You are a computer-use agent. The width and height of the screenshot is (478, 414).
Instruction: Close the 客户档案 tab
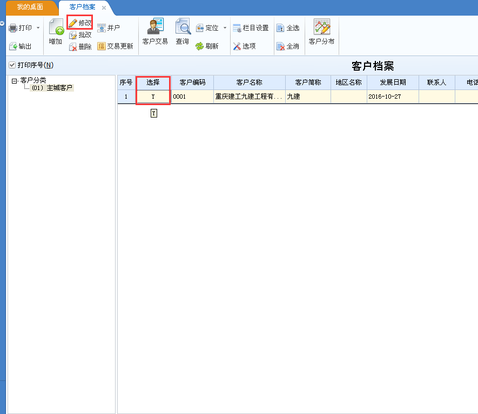tap(104, 8)
